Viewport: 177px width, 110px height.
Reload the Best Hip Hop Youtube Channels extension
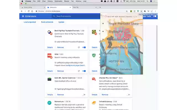coord(79,47)
